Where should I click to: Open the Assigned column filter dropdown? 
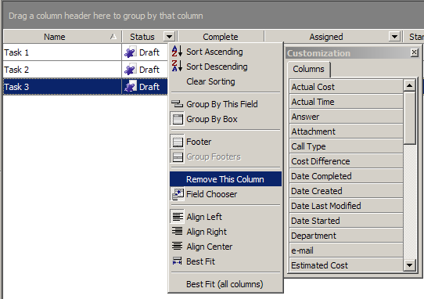click(x=394, y=37)
